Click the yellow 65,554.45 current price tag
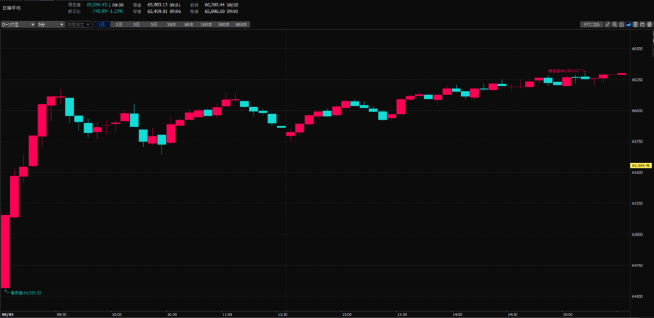This screenshot has width=654, height=318. [640, 165]
